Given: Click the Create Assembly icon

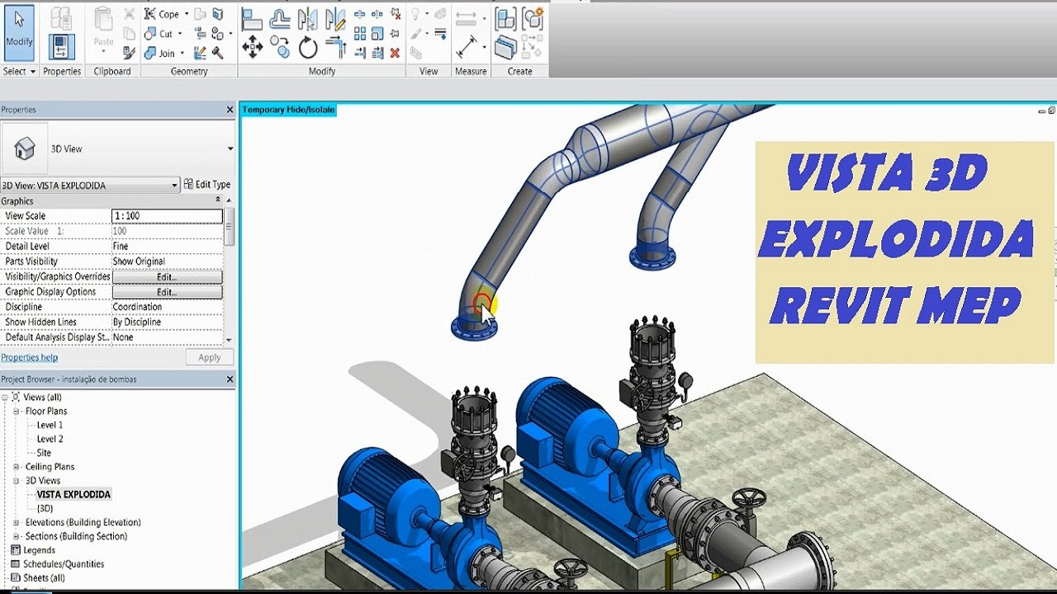Looking at the screenshot, I should [505, 18].
